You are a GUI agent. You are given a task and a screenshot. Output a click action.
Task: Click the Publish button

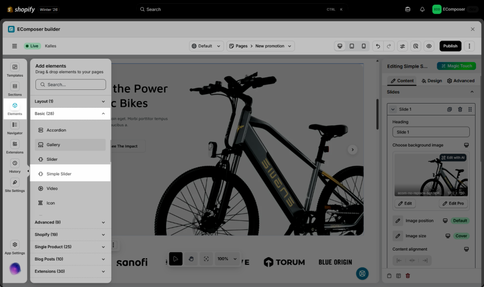[x=450, y=46]
